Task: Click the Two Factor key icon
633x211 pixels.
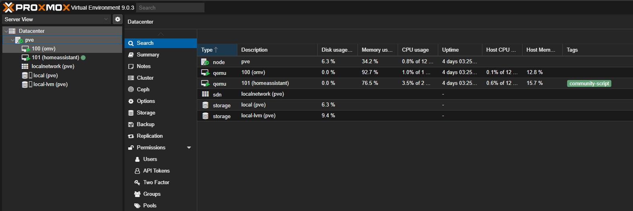Action: [x=137, y=183]
